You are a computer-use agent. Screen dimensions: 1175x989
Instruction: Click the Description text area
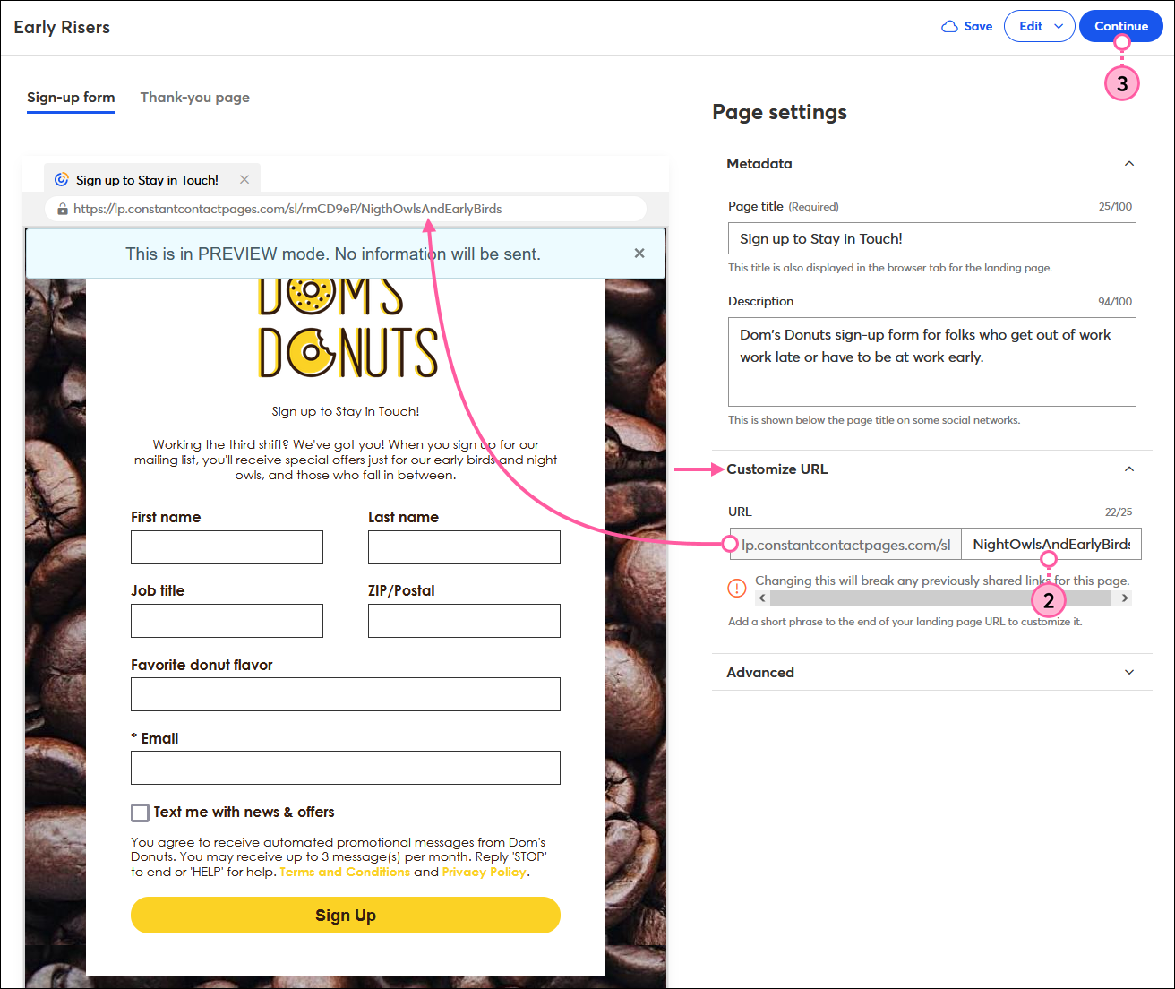[931, 362]
